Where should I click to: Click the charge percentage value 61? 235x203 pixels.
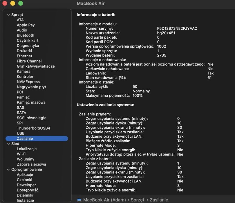click(209, 78)
